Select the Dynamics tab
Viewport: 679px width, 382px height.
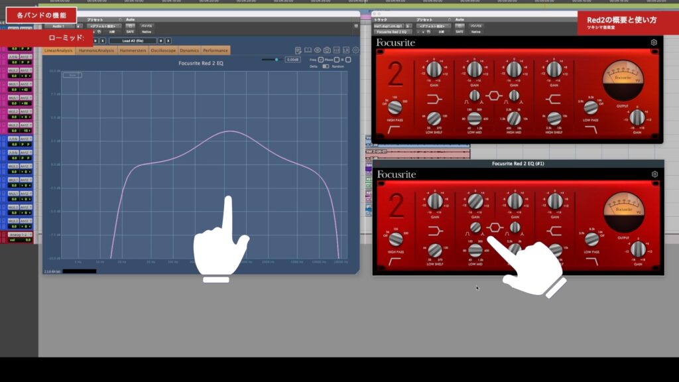click(x=189, y=50)
